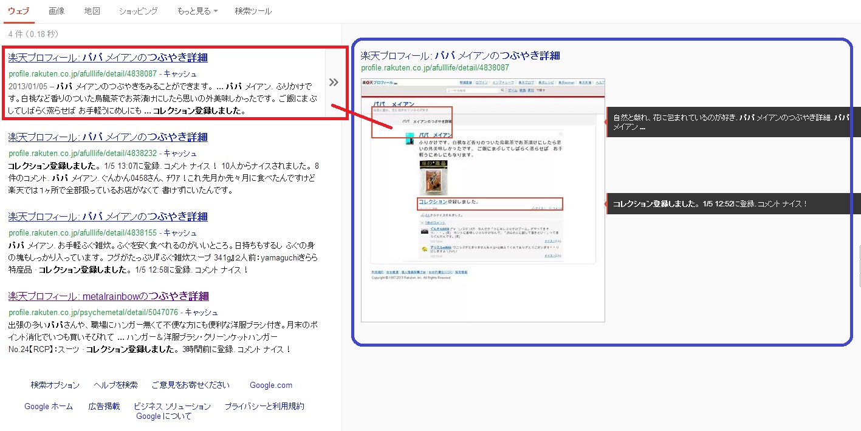The width and height of the screenshot is (861, 431).
Task: Go to プライバシーと利用規約
Action: click(264, 406)
